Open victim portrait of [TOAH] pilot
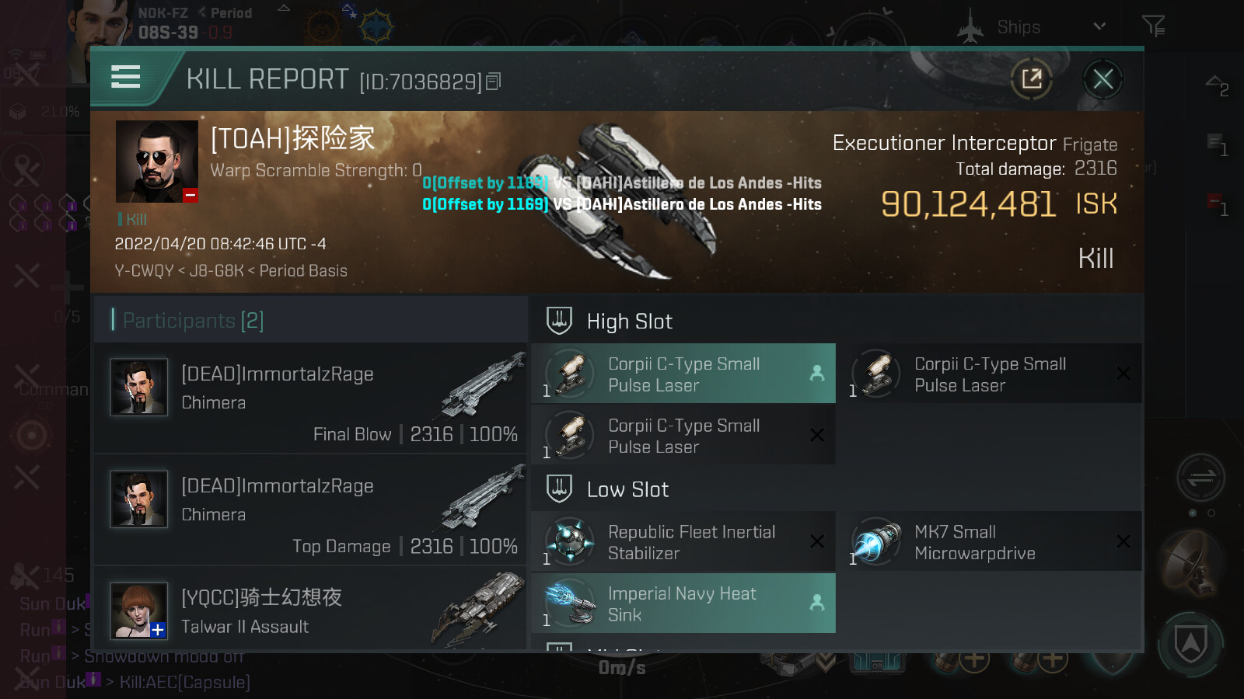1244x699 pixels. point(157,162)
